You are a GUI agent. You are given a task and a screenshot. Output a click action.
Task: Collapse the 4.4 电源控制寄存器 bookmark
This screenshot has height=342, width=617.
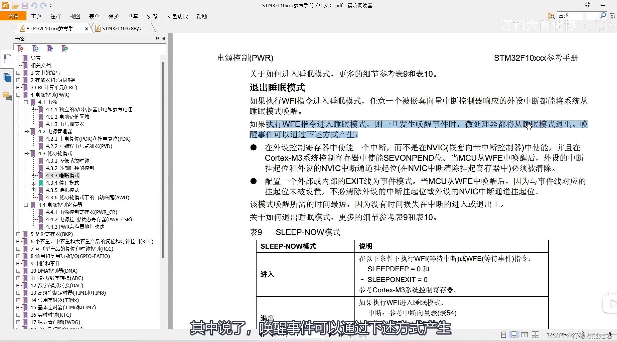click(x=26, y=205)
